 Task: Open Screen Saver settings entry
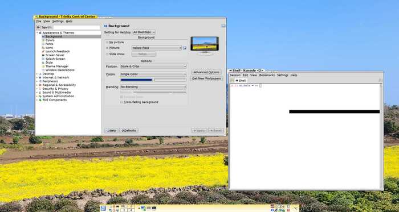[55, 55]
